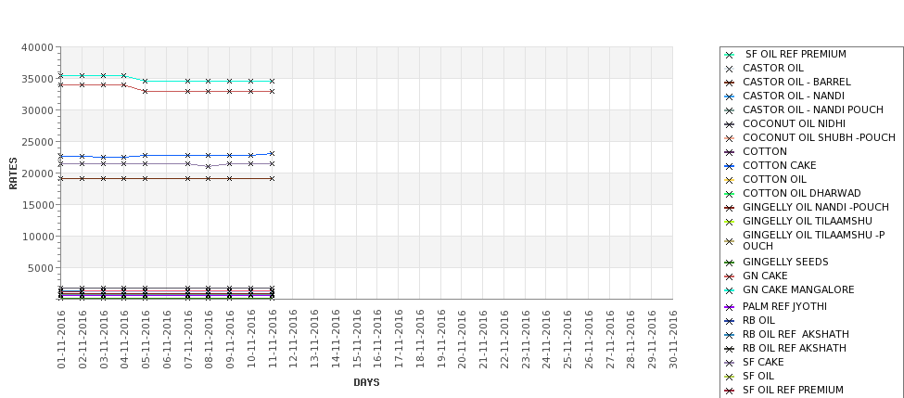Click the GINGELLY OIL TILAAMSHU yellow-green marker
The width and height of the screenshot is (904, 398).
[x=730, y=222]
